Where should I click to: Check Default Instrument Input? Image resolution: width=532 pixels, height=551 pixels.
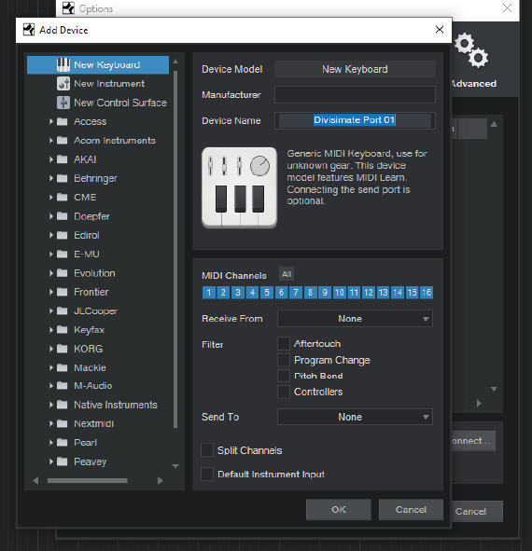pyautogui.click(x=207, y=474)
